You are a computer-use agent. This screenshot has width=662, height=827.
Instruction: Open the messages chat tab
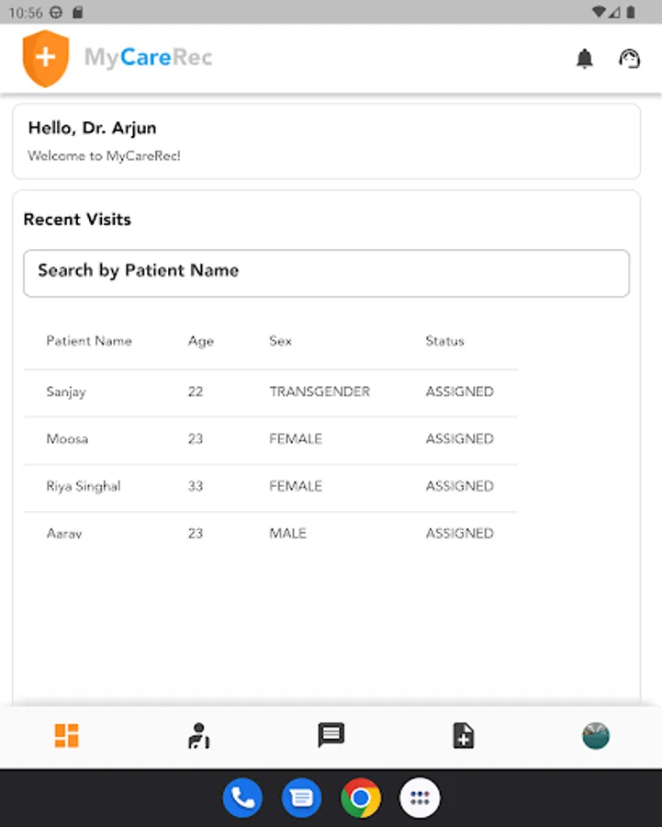331,735
